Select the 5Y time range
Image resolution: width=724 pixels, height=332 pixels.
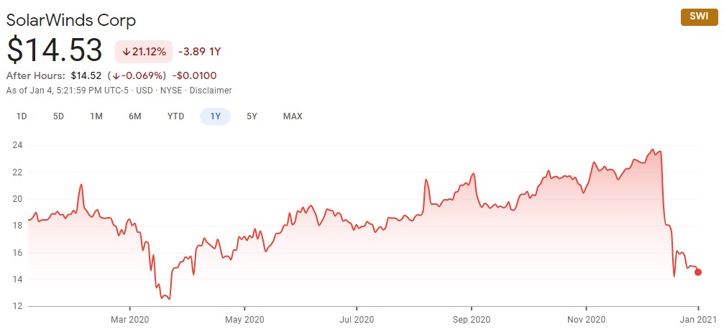[252, 116]
